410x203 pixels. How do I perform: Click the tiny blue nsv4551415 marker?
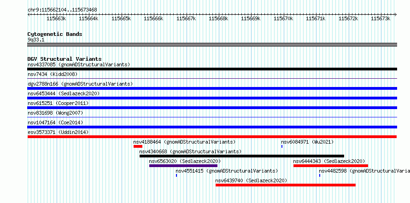(x=176, y=175)
